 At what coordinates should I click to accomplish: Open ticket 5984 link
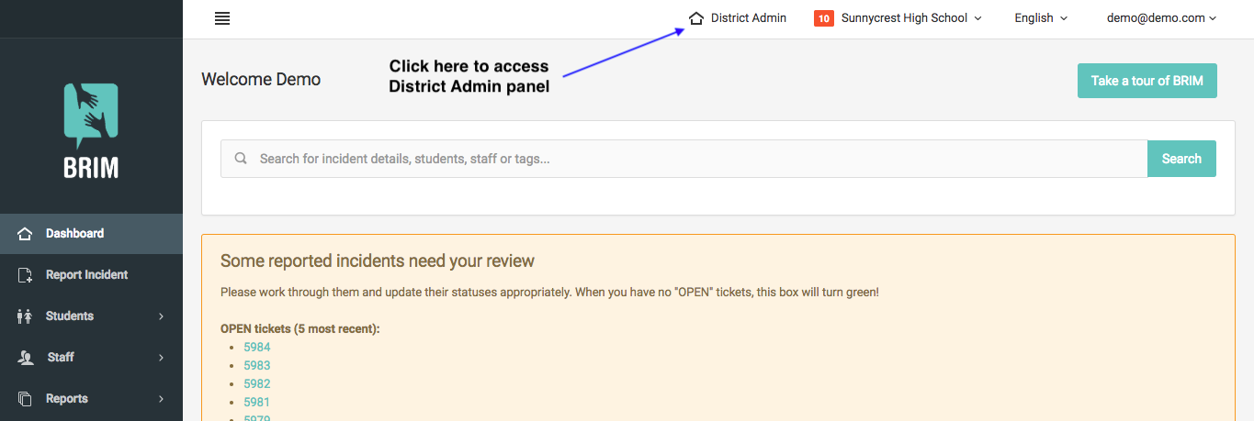tap(257, 348)
